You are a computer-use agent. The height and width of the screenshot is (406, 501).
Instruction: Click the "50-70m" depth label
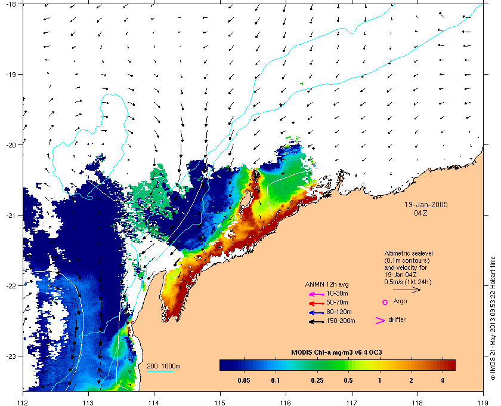[x=337, y=302]
